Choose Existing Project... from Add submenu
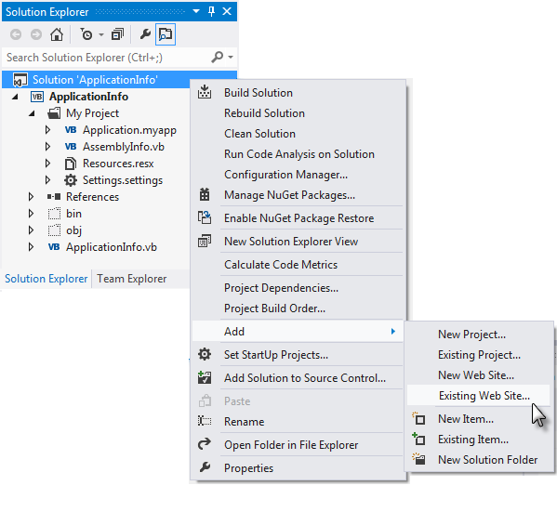Viewport: 557px width, 512px height. pos(479,355)
